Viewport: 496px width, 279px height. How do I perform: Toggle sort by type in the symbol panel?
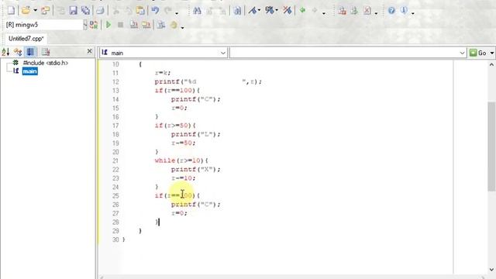tap(18, 52)
